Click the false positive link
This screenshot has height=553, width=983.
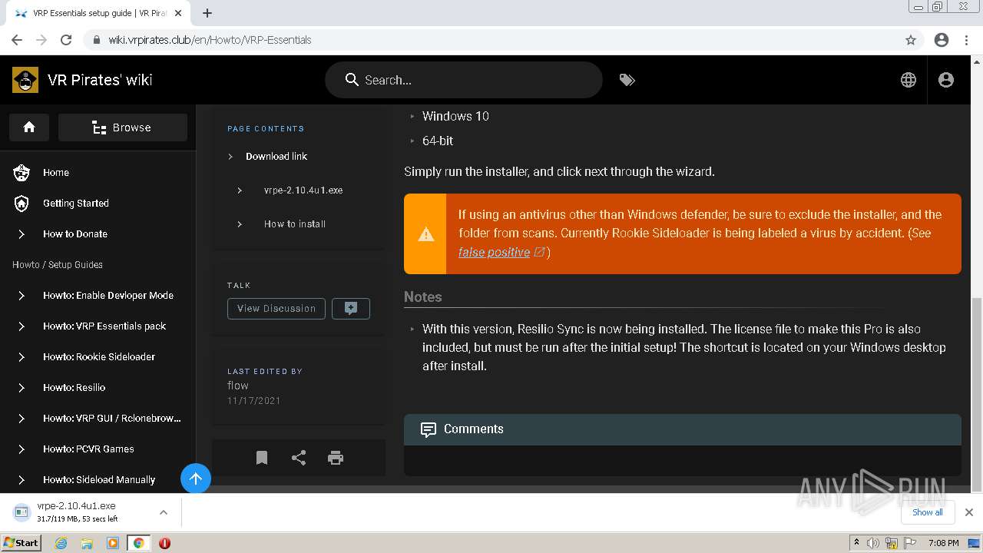[494, 252]
